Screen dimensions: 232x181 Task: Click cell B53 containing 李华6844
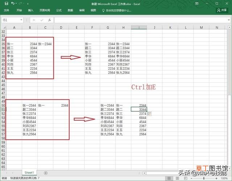[30, 118]
